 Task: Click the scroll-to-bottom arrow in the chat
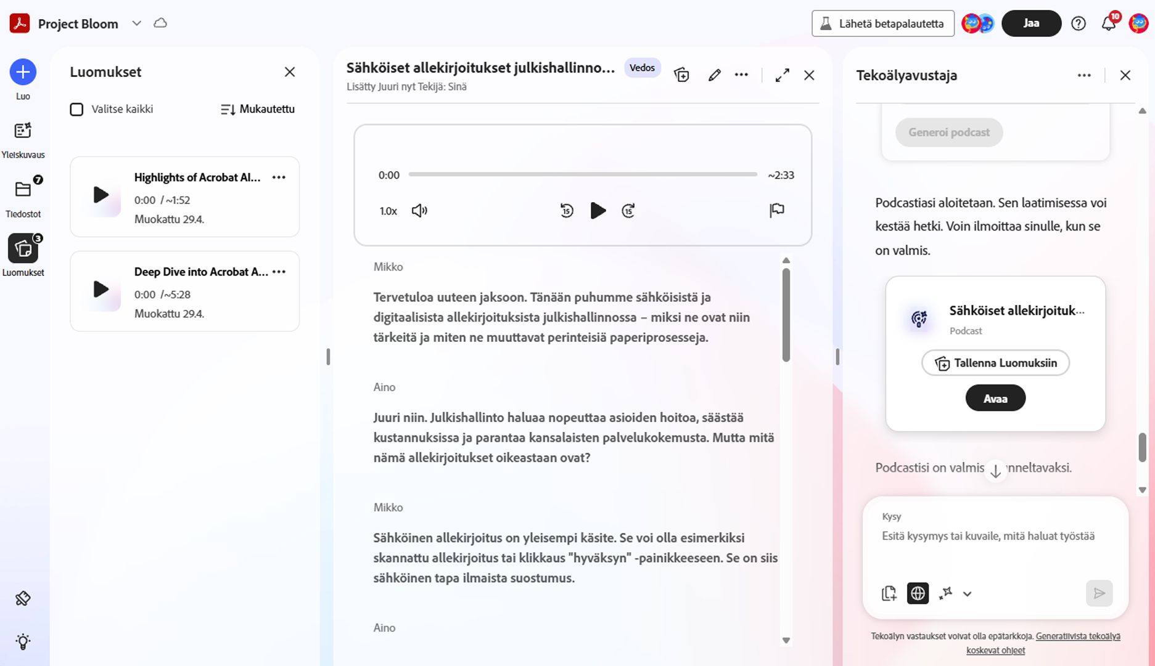click(995, 472)
